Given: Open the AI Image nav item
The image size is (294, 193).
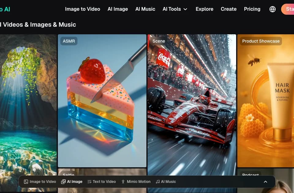Looking at the screenshot, I should coord(118,9).
